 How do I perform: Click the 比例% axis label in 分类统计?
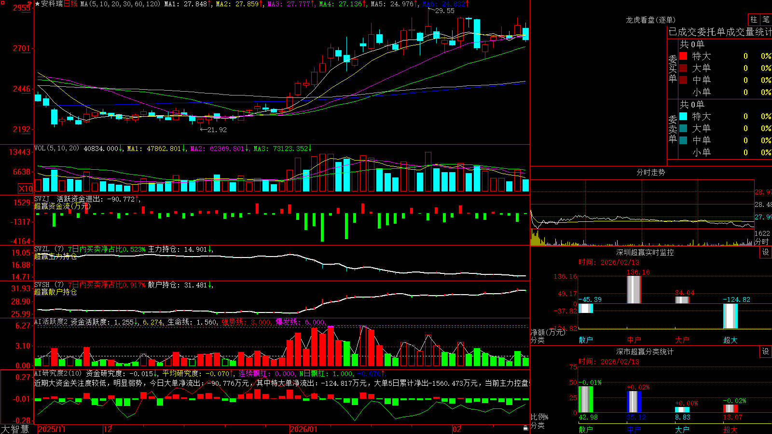coord(539,417)
